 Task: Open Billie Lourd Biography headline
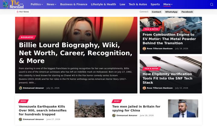coord(76,53)
